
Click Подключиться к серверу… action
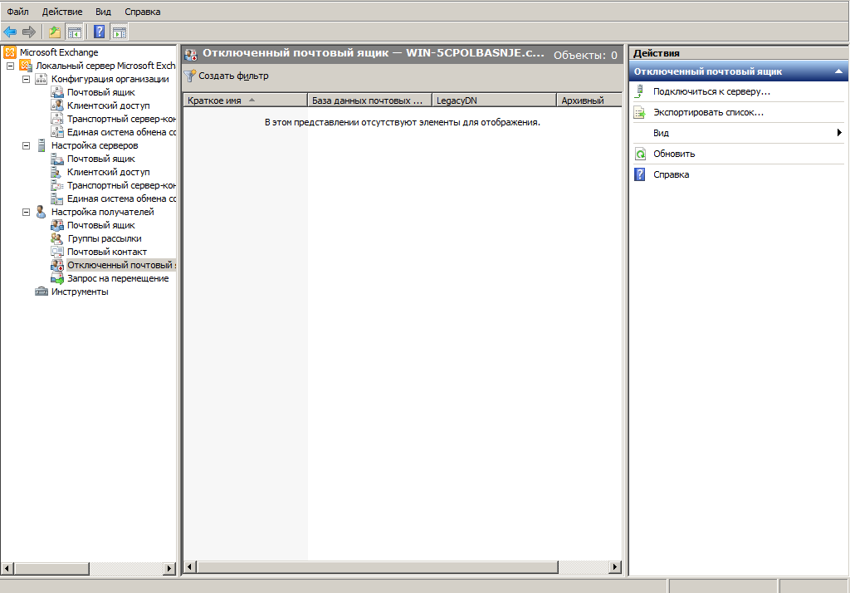[x=711, y=91]
